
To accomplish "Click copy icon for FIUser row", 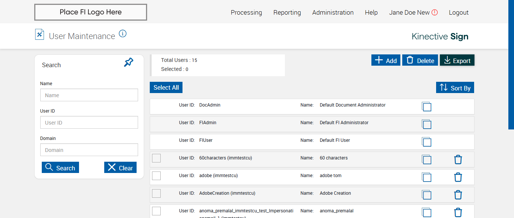I will [426, 142].
